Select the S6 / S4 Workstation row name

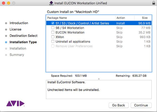(70, 28)
